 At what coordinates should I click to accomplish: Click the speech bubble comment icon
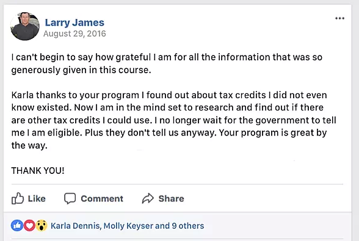click(70, 198)
